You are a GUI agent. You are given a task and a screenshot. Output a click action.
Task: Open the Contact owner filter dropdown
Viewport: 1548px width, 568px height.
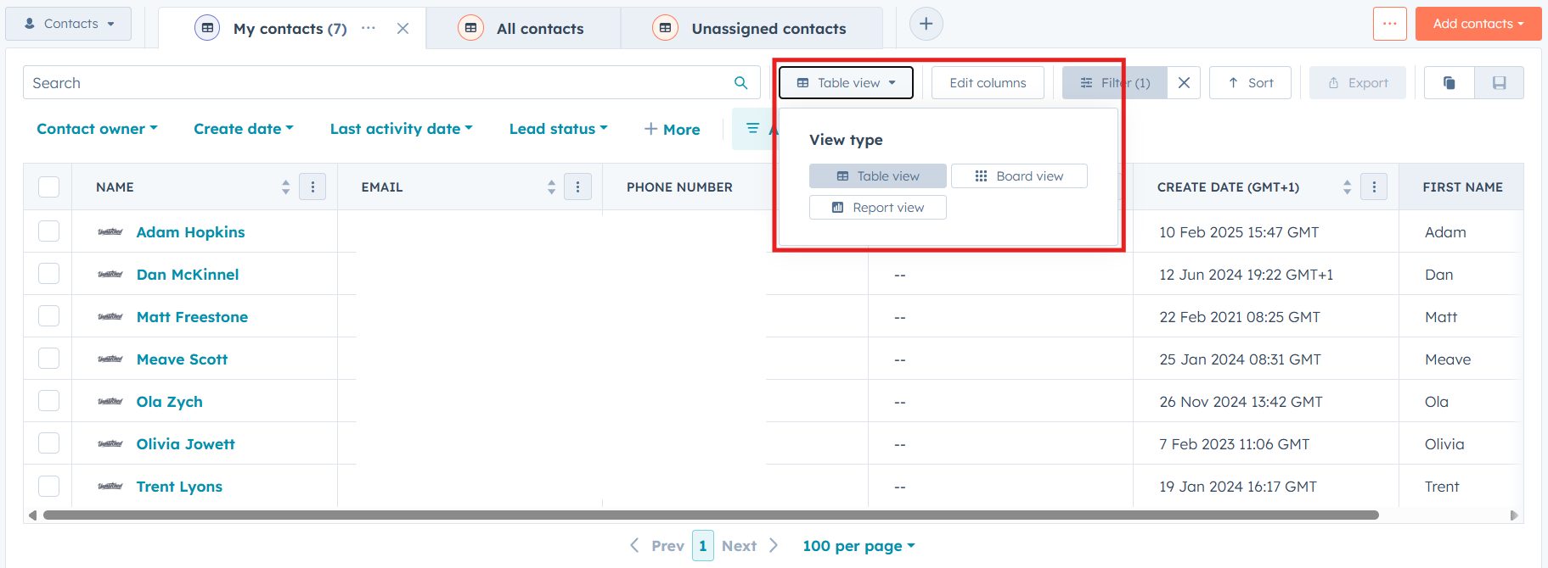coord(96,128)
